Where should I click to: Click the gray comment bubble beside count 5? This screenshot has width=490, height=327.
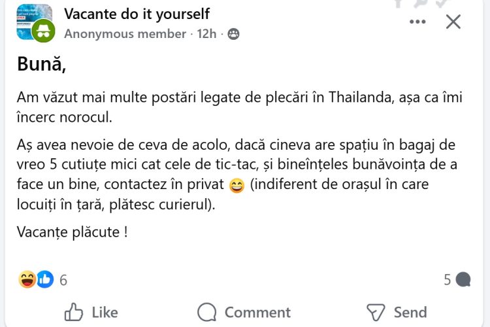click(x=463, y=280)
